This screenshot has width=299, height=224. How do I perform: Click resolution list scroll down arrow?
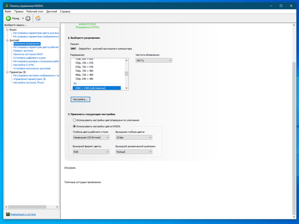point(126,88)
